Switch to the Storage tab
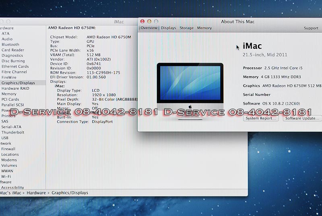Viewport: 322px width, 216px height. 186,28
